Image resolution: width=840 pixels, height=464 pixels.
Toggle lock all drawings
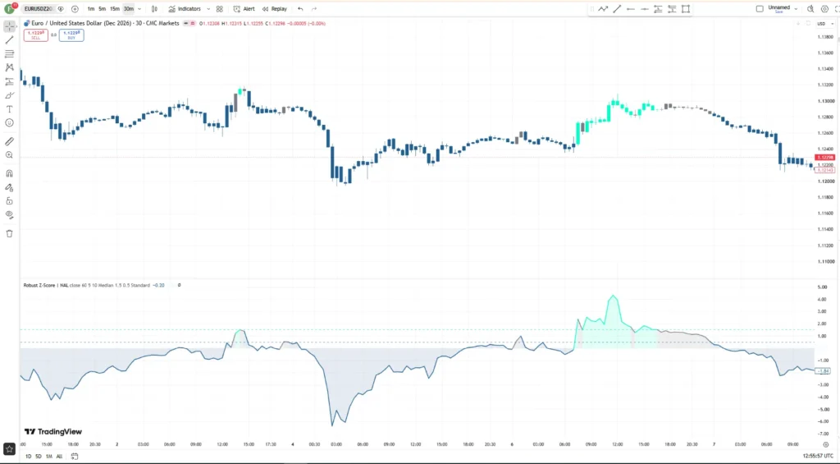pos(9,201)
